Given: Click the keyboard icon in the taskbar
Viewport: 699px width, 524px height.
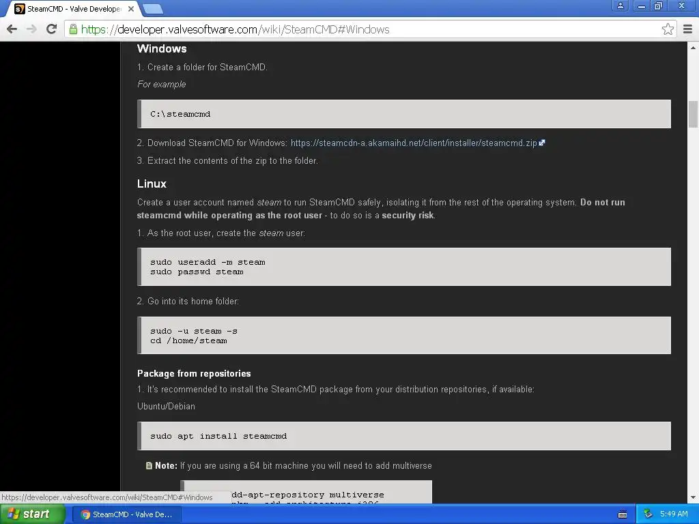Looking at the screenshot, I should pyautogui.click(x=623, y=514).
